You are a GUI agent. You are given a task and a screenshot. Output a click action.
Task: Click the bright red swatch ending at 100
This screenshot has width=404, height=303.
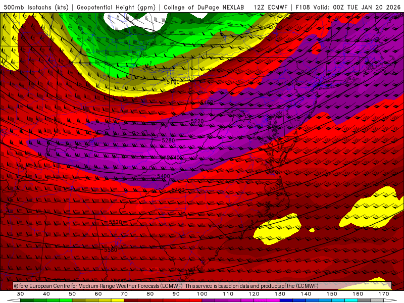(195, 300)
